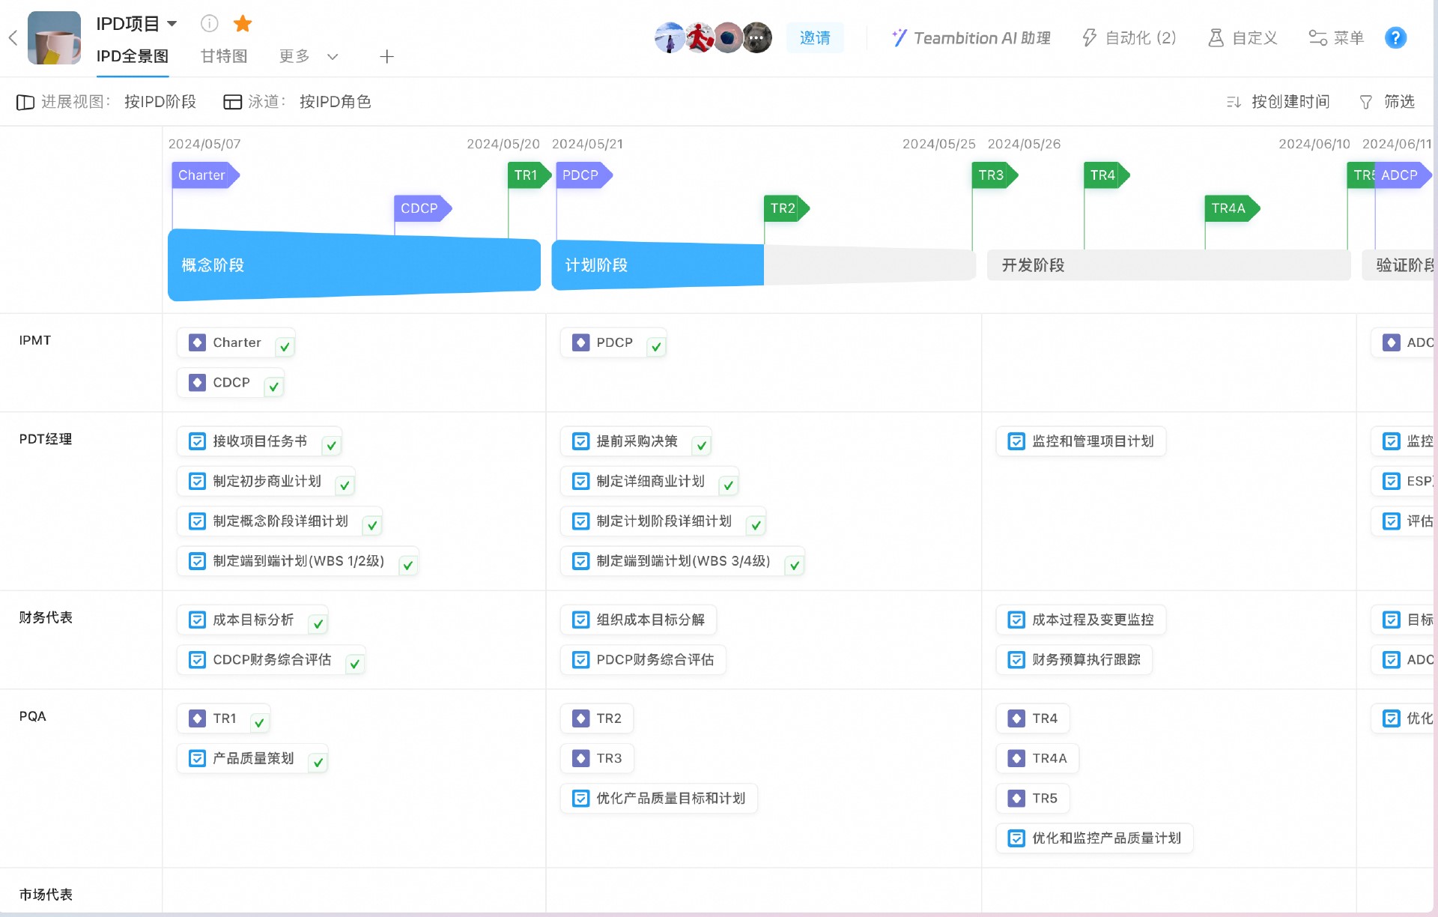Select the PDT经理 swimlane label
This screenshot has height=917, width=1438.
point(46,439)
